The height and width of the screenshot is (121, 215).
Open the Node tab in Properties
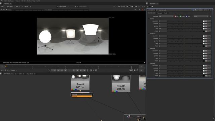click(166, 13)
